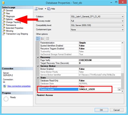128x115 pixels.
Task: Click the General page icon
Action: (4, 11)
